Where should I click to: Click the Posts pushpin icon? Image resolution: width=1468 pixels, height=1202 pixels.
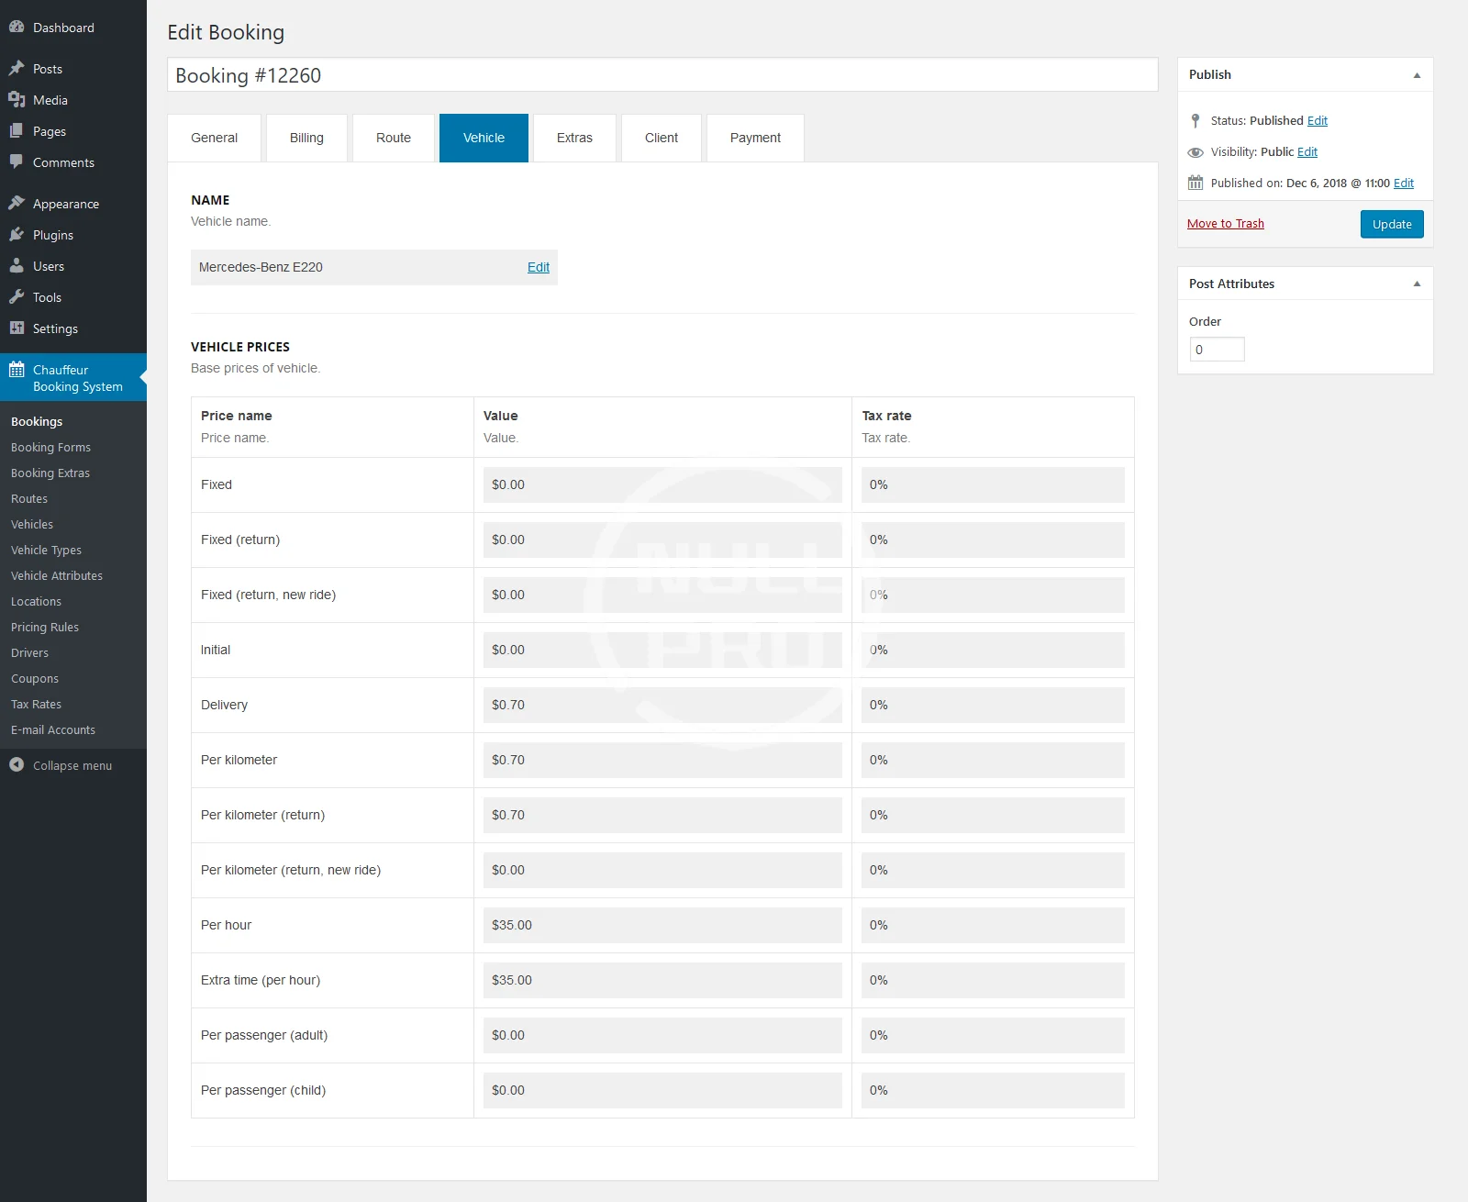tap(17, 69)
